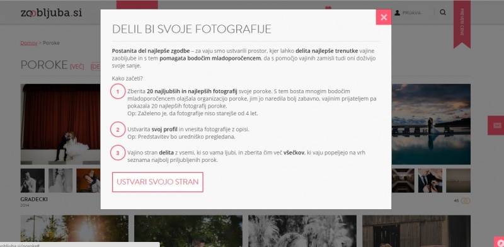This screenshot has width=504, height=247.
Task: Click the heart icon in the header
Action: coord(328,8)
